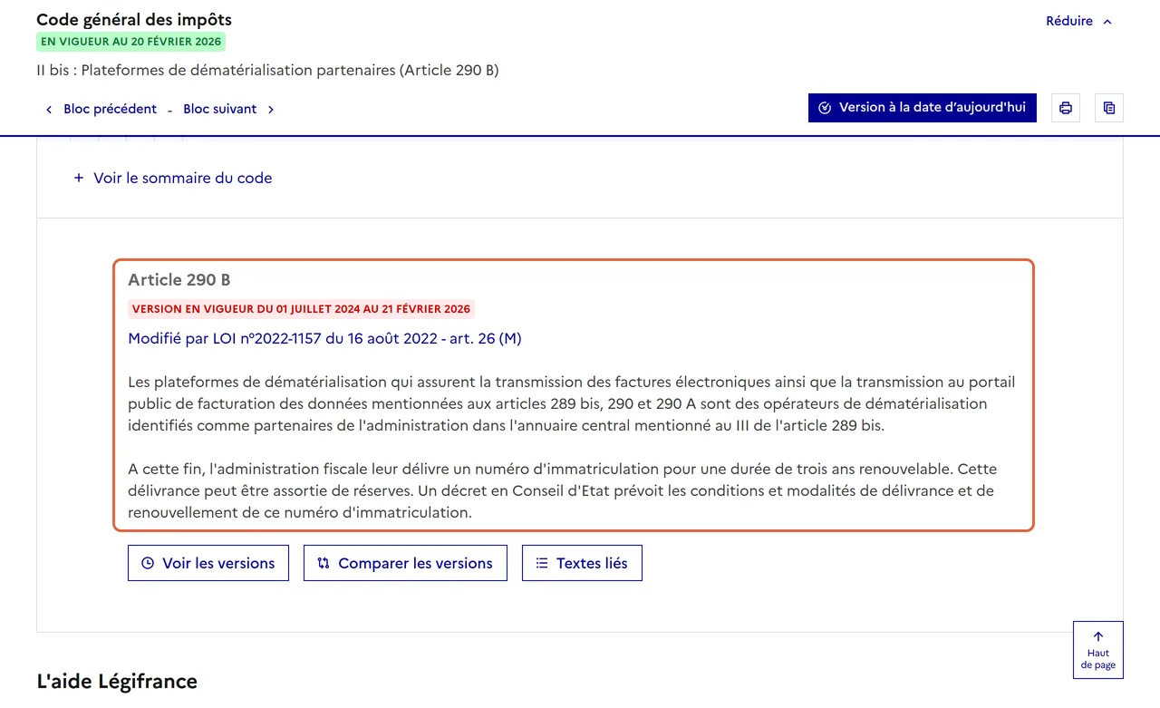Click the red Version en vigueur date badge

tap(302, 309)
